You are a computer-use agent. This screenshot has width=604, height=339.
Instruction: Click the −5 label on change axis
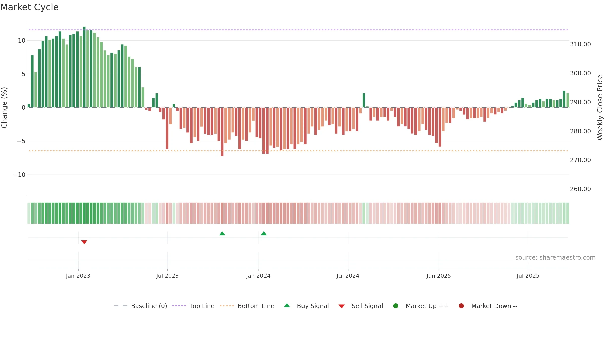pyautogui.click(x=21, y=141)
